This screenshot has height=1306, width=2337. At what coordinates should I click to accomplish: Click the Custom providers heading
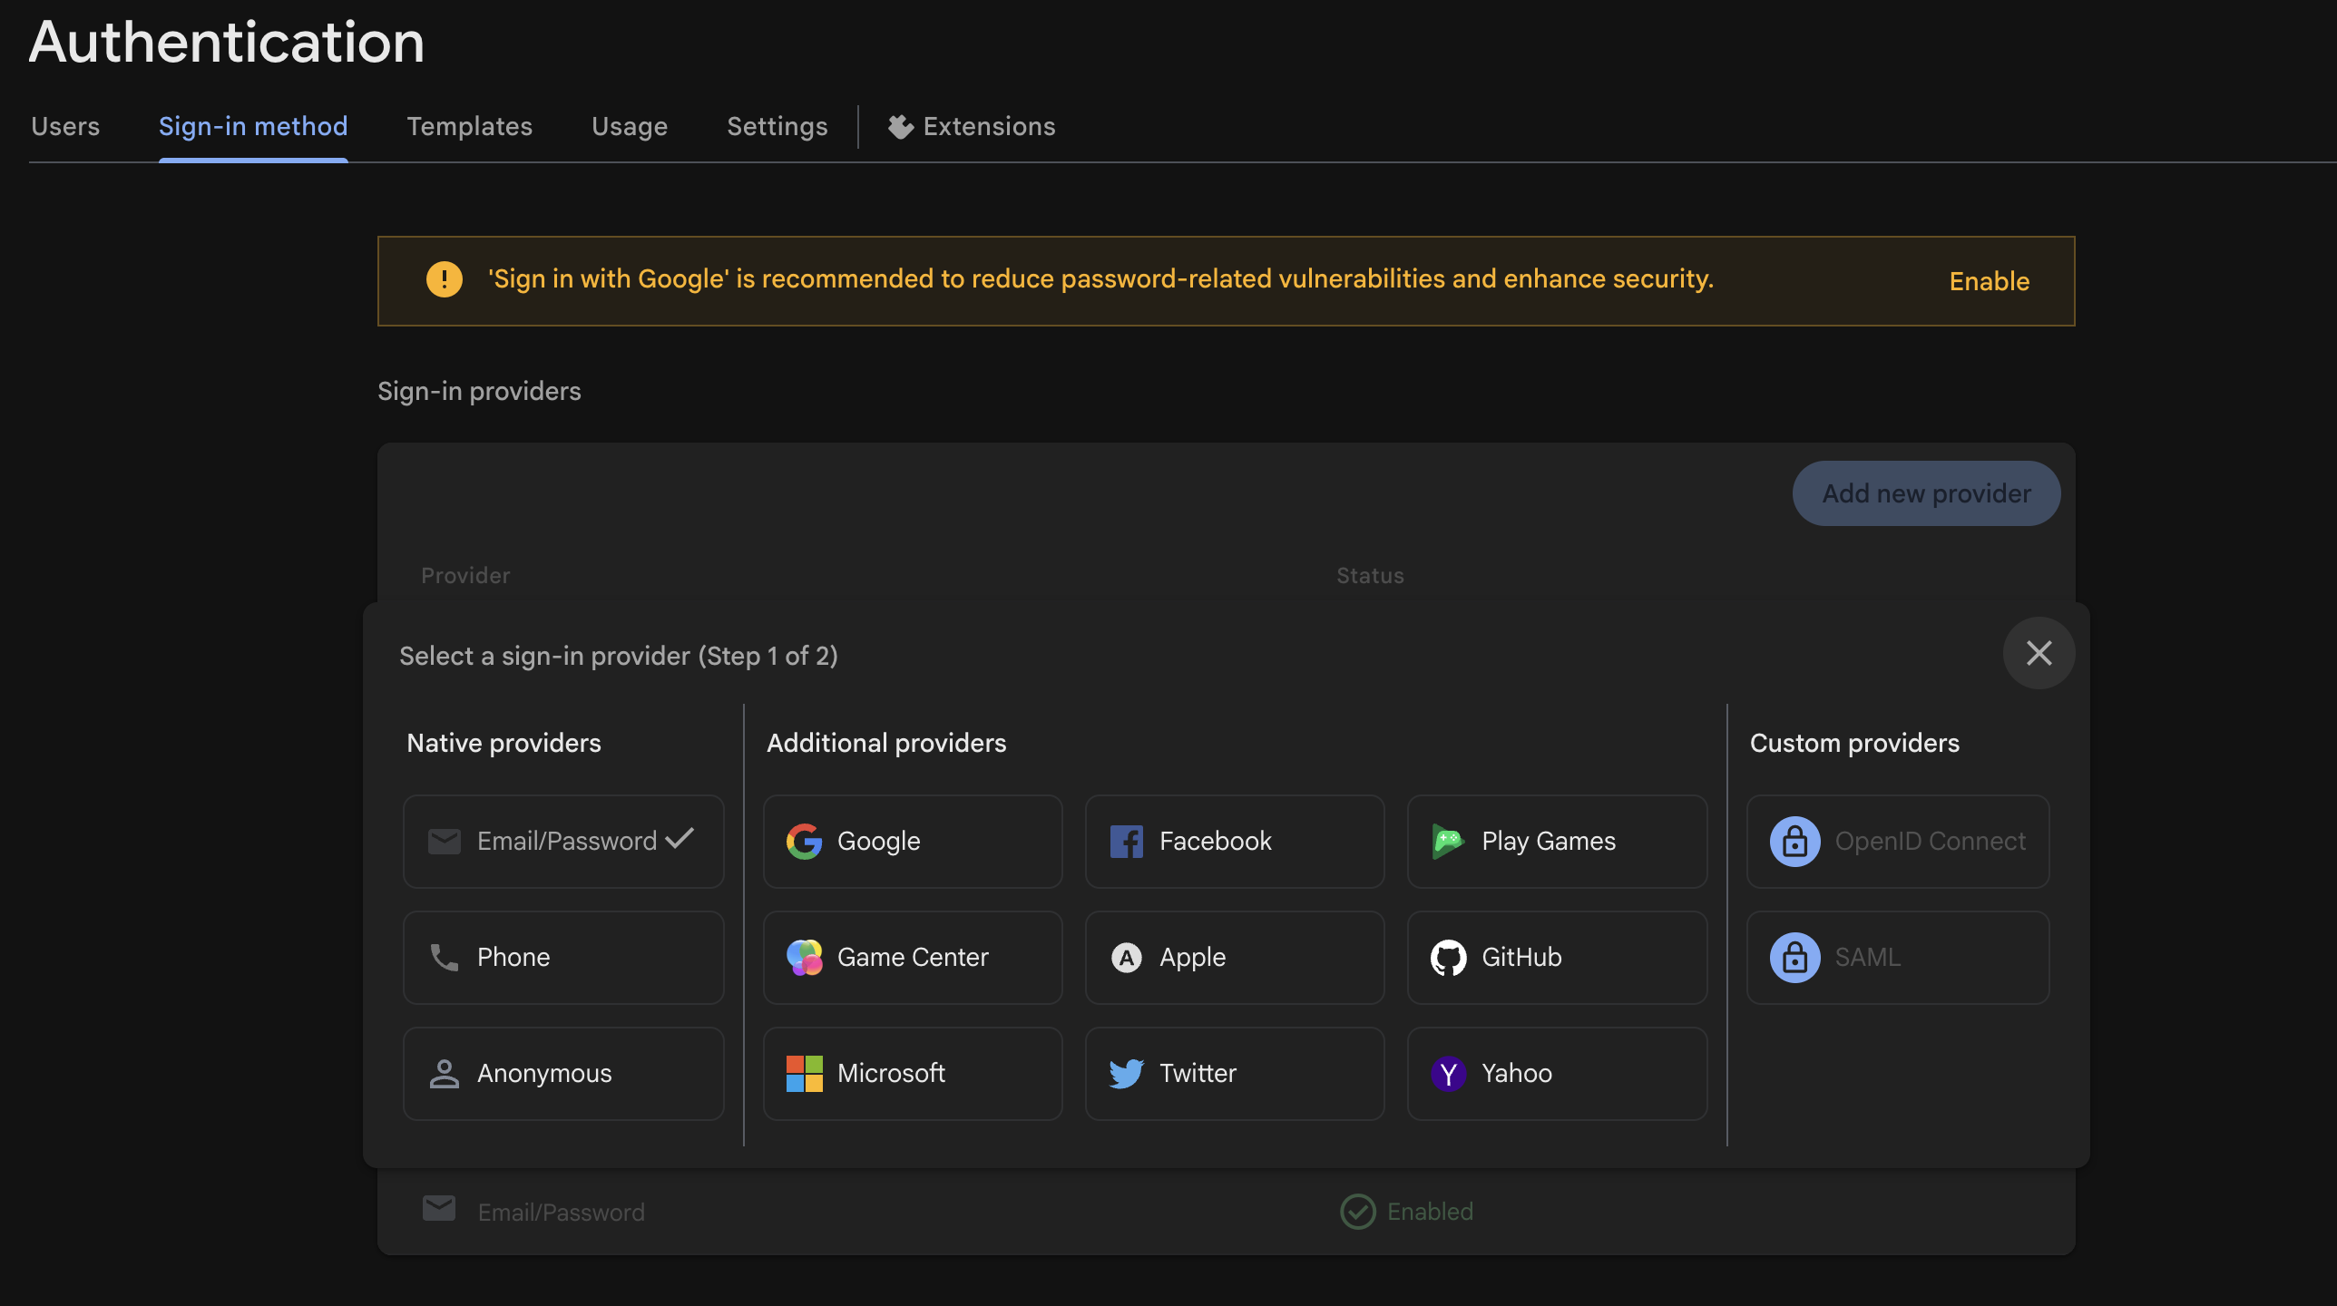(1854, 744)
